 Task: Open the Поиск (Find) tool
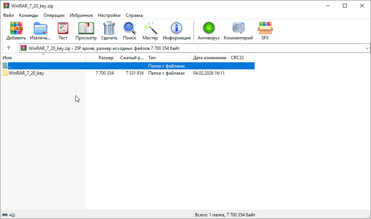click(x=129, y=31)
